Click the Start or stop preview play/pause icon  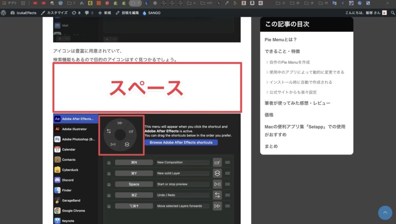click(217, 184)
